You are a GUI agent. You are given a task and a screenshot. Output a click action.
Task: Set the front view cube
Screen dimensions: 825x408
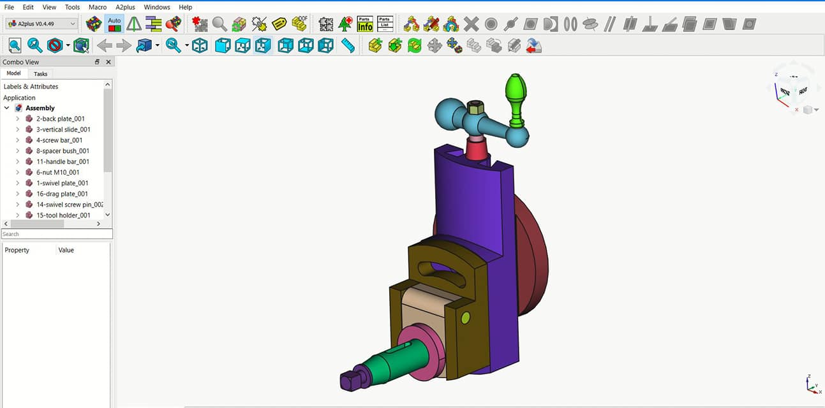tap(223, 45)
